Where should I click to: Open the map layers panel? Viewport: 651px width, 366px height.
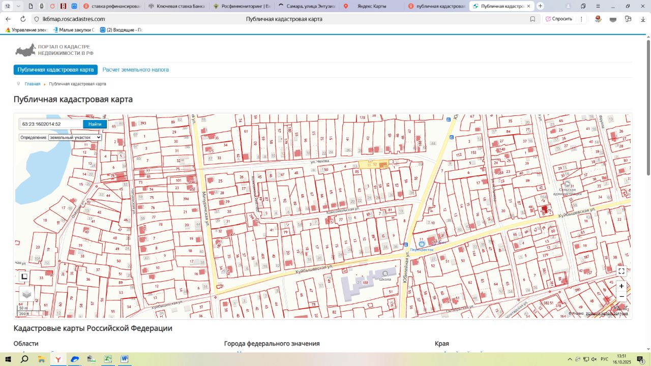[x=26, y=294]
